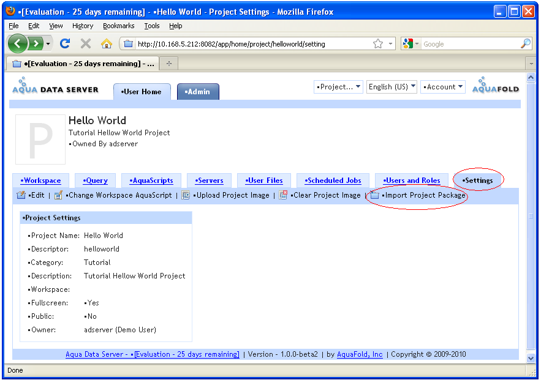The height and width of the screenshot is (380, 541).
Task: Click inside the Google search field
Action: (471, 44)
